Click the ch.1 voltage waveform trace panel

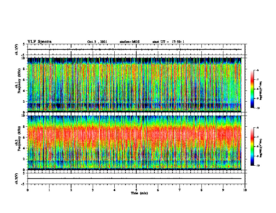point(136,49)
